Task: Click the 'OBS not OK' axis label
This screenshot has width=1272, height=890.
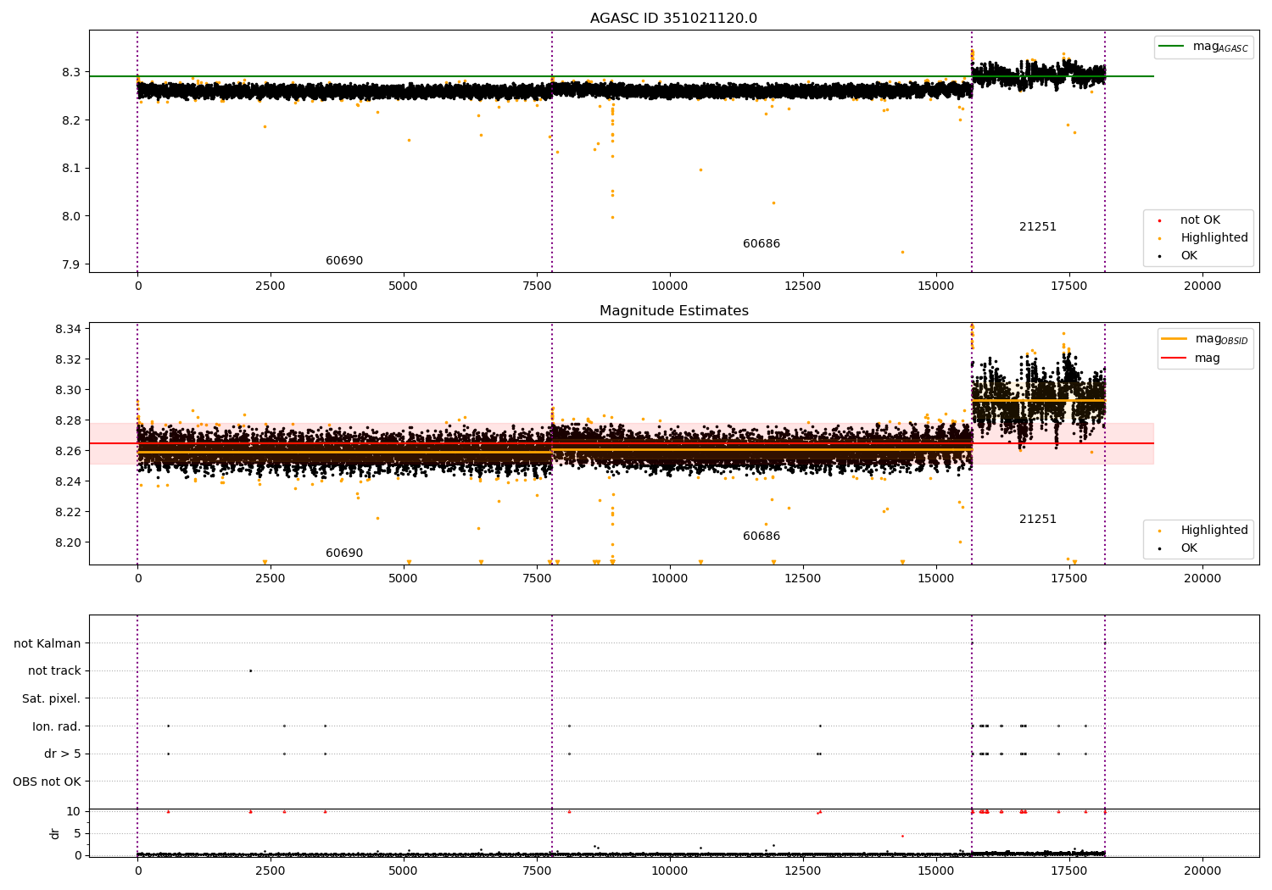Action: [x=47, y=782]
